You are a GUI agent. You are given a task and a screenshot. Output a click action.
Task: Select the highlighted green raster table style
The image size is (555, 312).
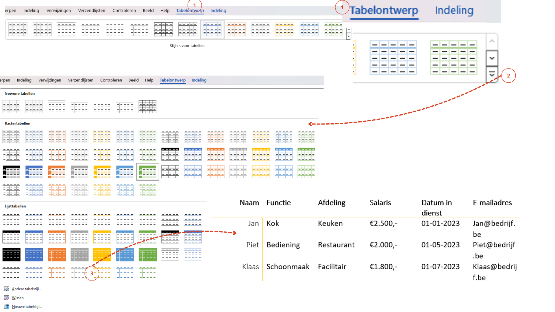(x=148, y=172)
